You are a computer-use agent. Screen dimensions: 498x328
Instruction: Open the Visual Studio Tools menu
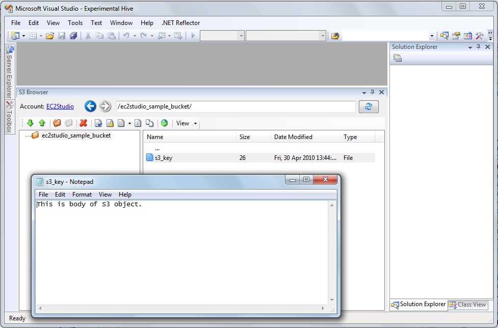(x=75, y=23)
